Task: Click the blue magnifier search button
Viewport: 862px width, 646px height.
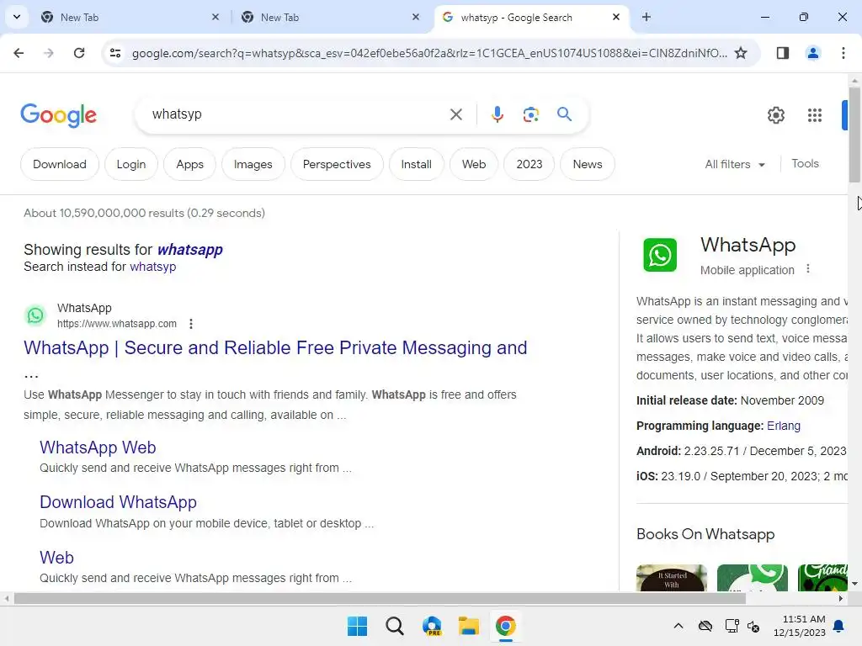Action: pyautogui.click(x=564, y=114)
